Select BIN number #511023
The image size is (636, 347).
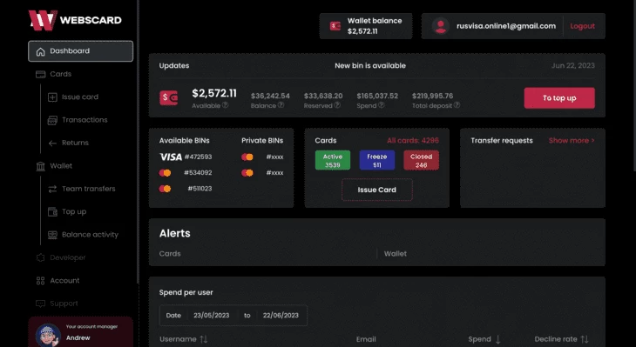(x=200, y=188)
